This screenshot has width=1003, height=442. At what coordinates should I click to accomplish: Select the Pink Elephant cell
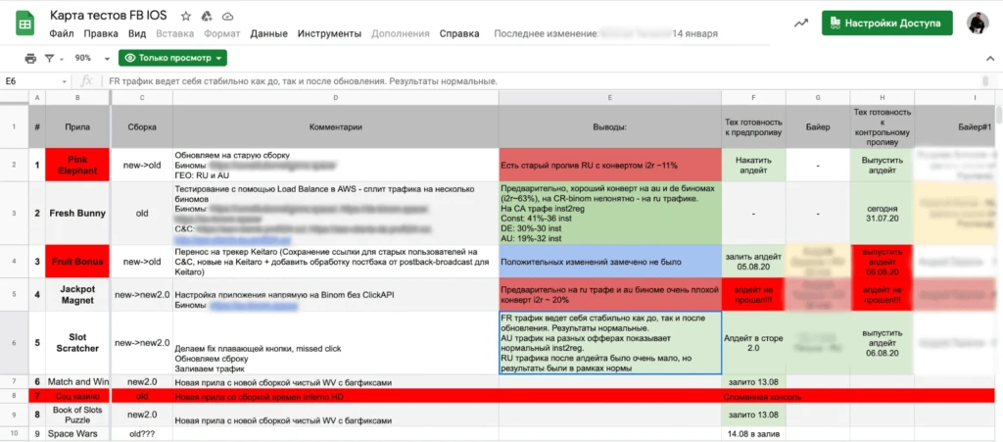(x=77, y=165)
